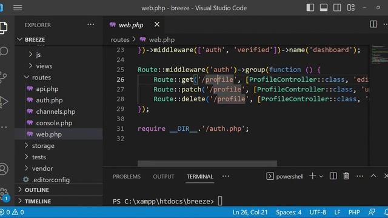The height and width of the screenshot is (218, 388).
Task: Split the terminal
Action: click(333, 176)
